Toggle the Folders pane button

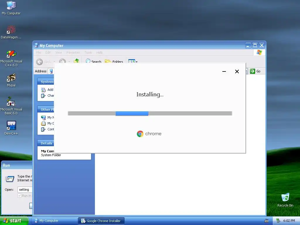point(114,62)
